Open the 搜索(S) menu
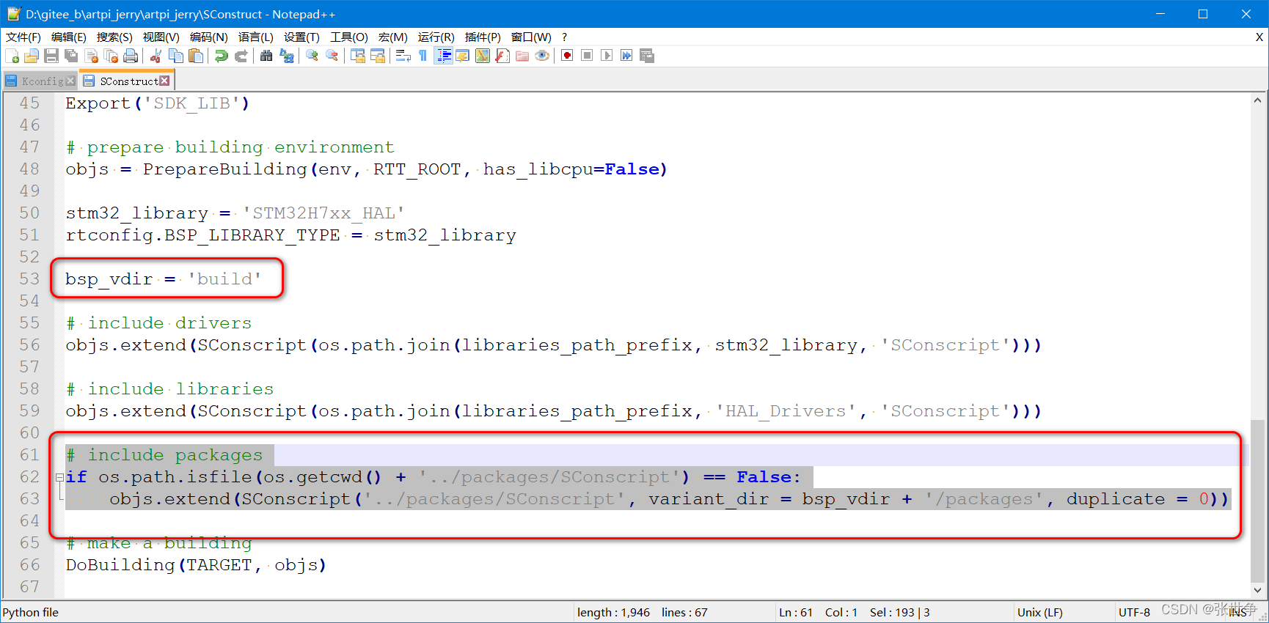The image size is (1269, 623). (x=114, y=37)
